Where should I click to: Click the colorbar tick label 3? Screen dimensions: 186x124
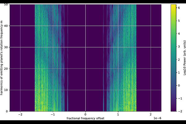coord(179,46)
